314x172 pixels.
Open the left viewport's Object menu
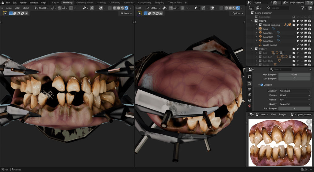tap(26, 8)
